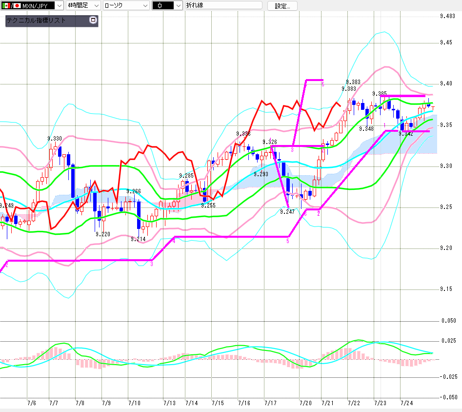Screen dimensions: 462x412
Task: Click the 7/20 date label on time axis
Action: (305, 403)
